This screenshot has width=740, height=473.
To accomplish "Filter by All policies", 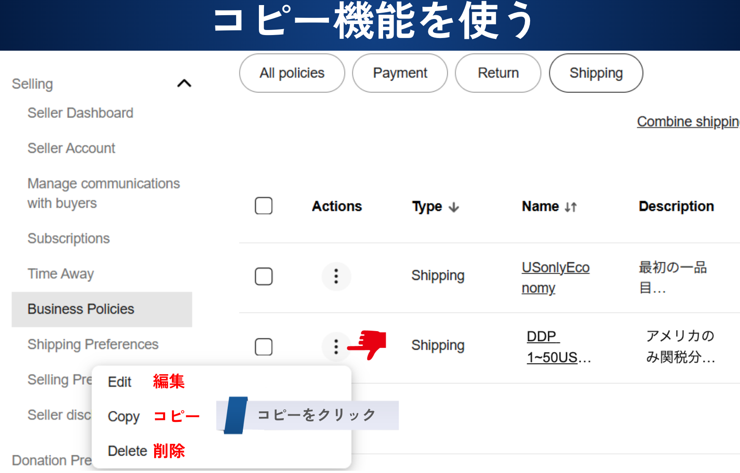I will [x=292, y=73].
